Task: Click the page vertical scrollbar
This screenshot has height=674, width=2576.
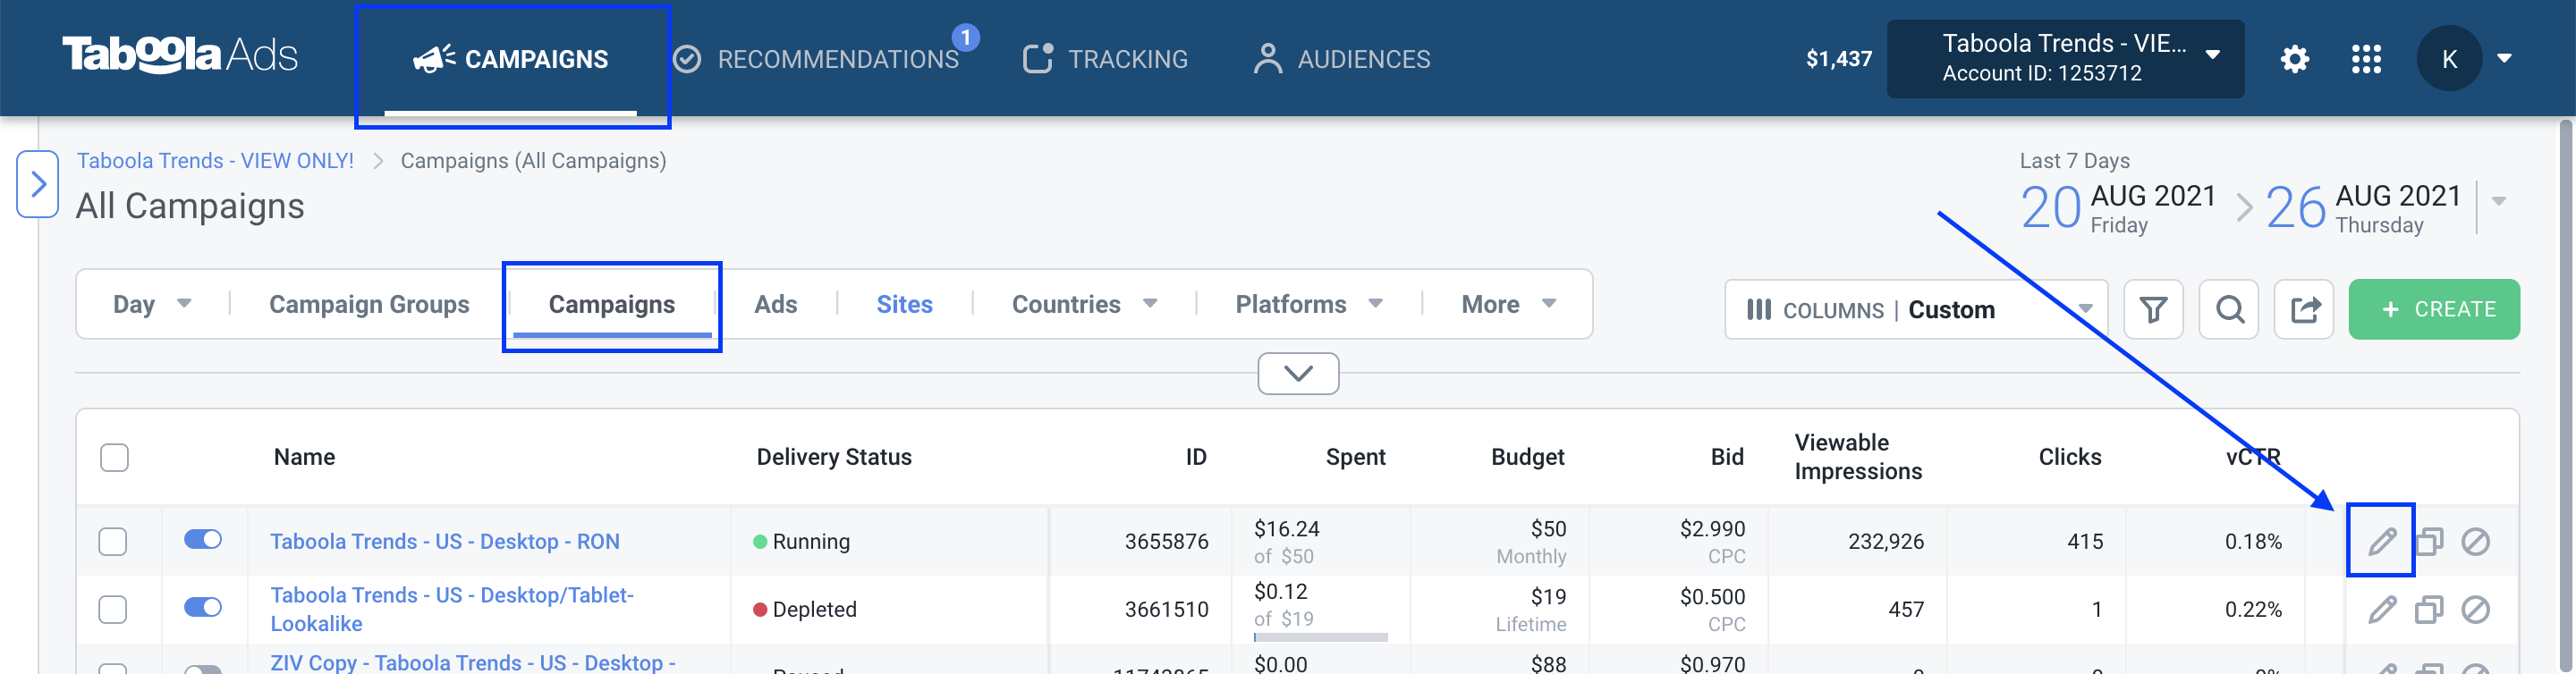Action: pyautogui.click(x=2565, y=395)
